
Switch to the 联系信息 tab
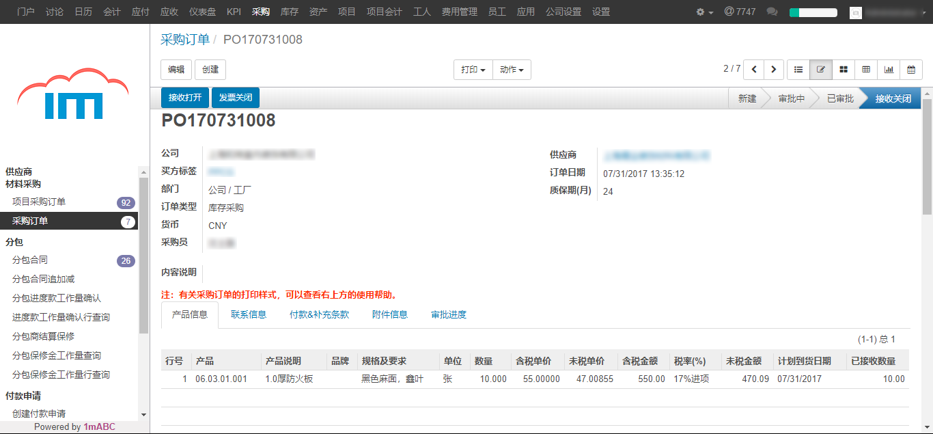pos(249,315)
